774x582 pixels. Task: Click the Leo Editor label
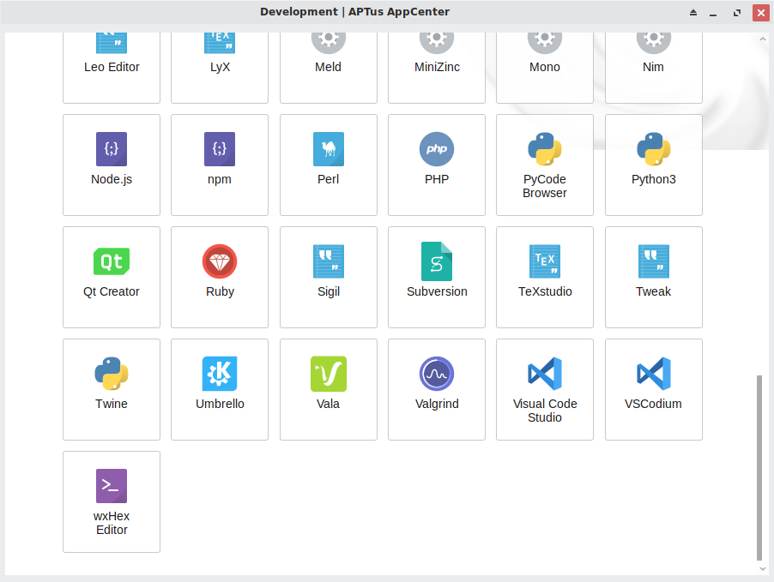(112, 67)
